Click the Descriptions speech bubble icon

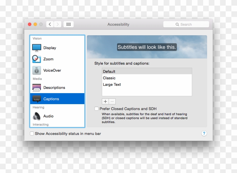tap(37, 87)
